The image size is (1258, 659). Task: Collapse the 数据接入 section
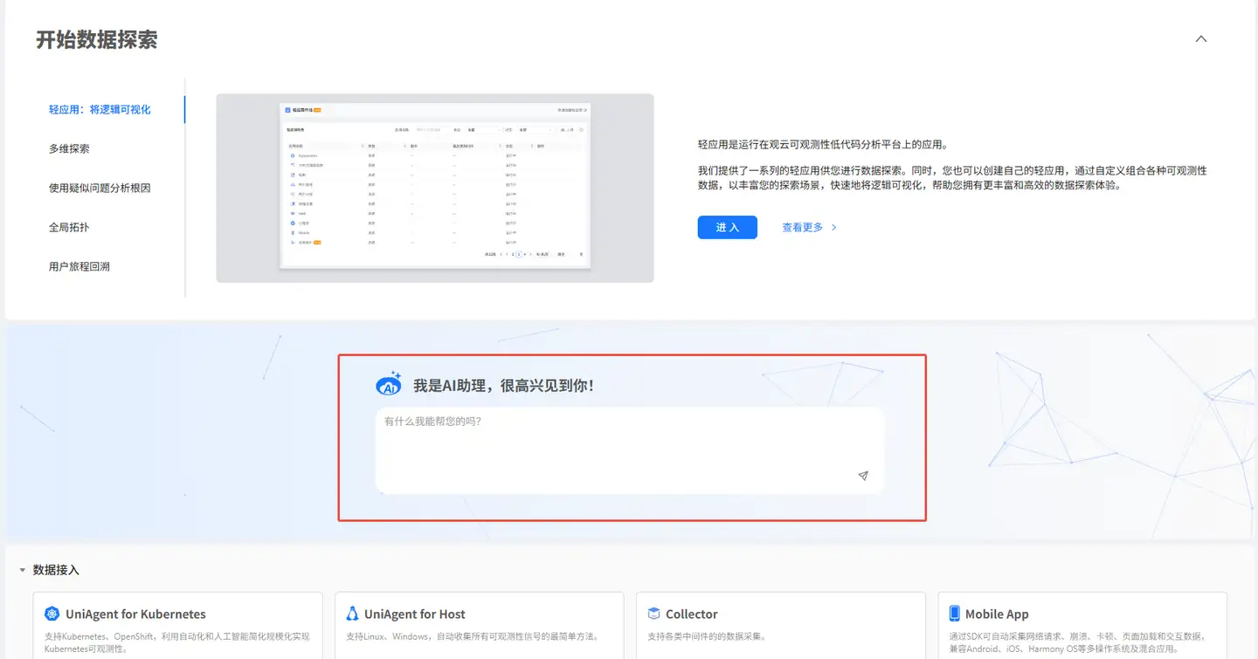[x=20, y=569]
